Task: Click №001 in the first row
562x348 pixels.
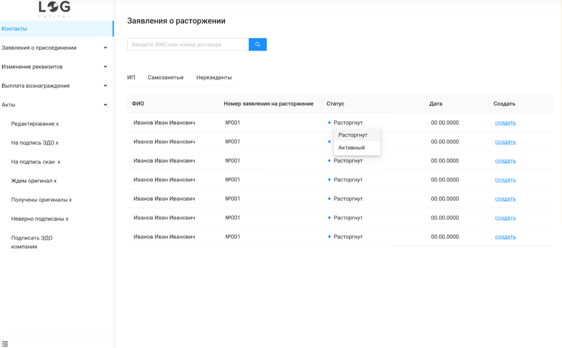Action: (x=232, y=123)
